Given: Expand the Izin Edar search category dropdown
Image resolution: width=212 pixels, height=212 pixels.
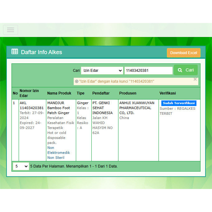Looking at the screenshot, I should [x=102, y=71].
